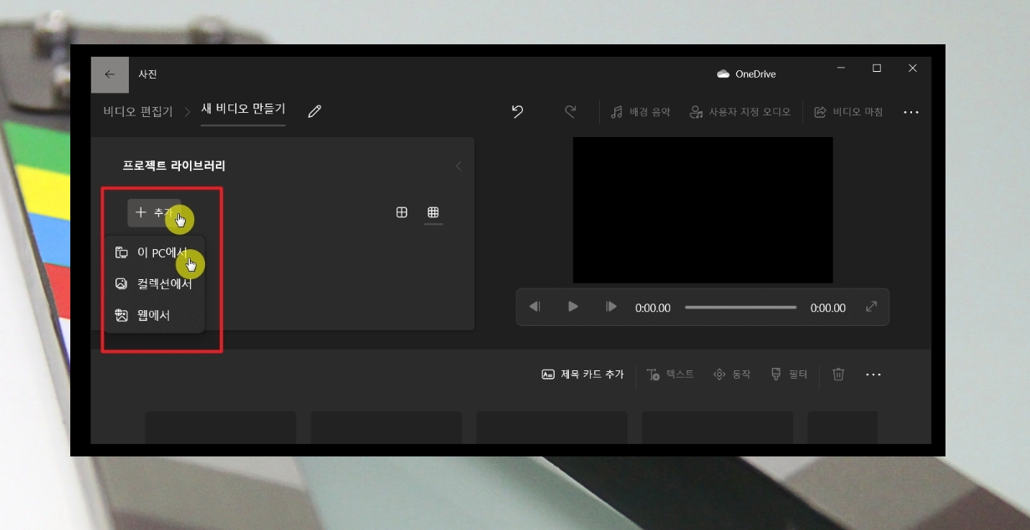Click the 사진 app title

pos(147,74)
